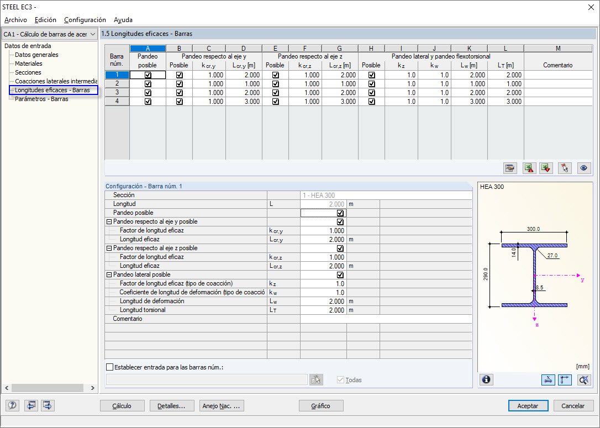
Task: Toggle z-axis buckling Posible for bar 4
Action: tap(276, 102)
